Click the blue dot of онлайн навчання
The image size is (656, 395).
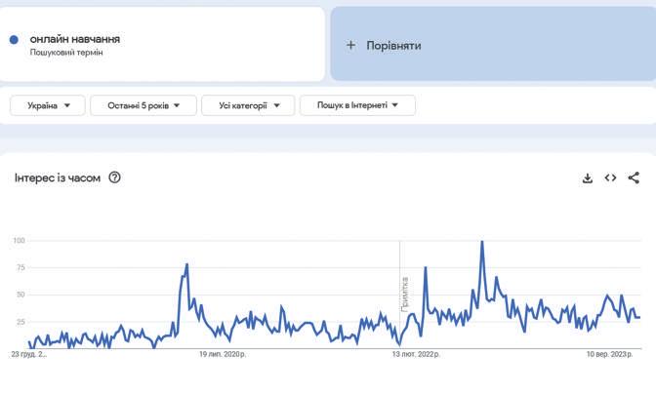point(14,40)
